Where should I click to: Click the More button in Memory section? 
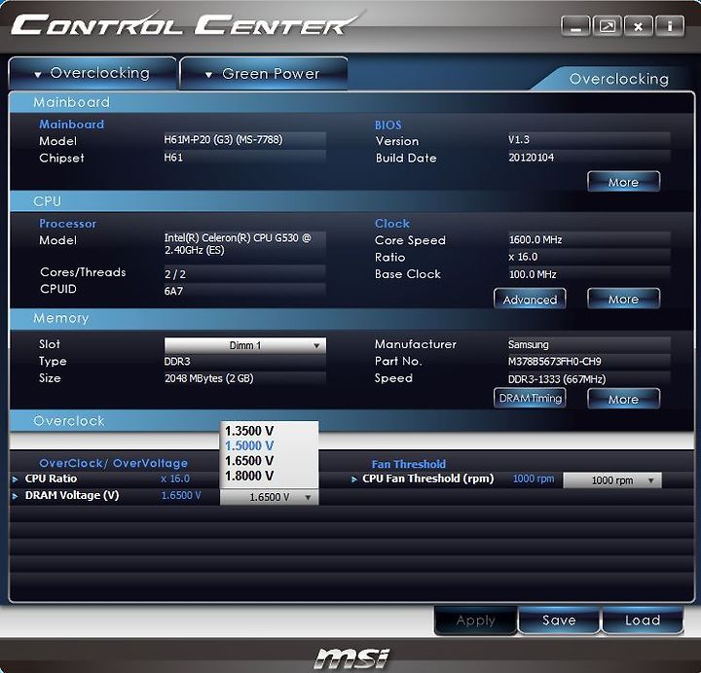pos(624,399)
